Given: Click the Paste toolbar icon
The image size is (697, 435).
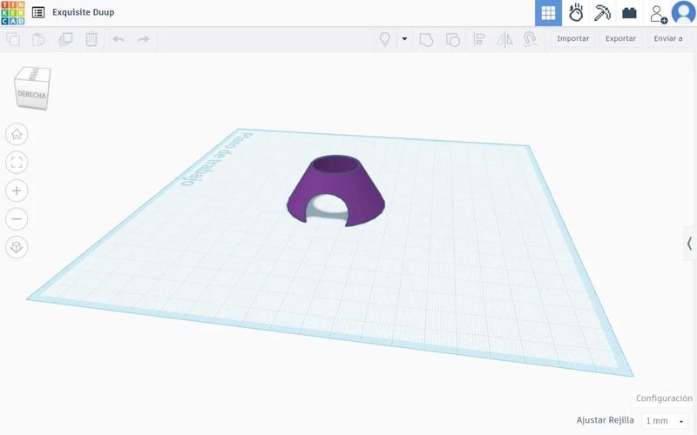Looking at the screenshot, I should [x=38, y=39].
